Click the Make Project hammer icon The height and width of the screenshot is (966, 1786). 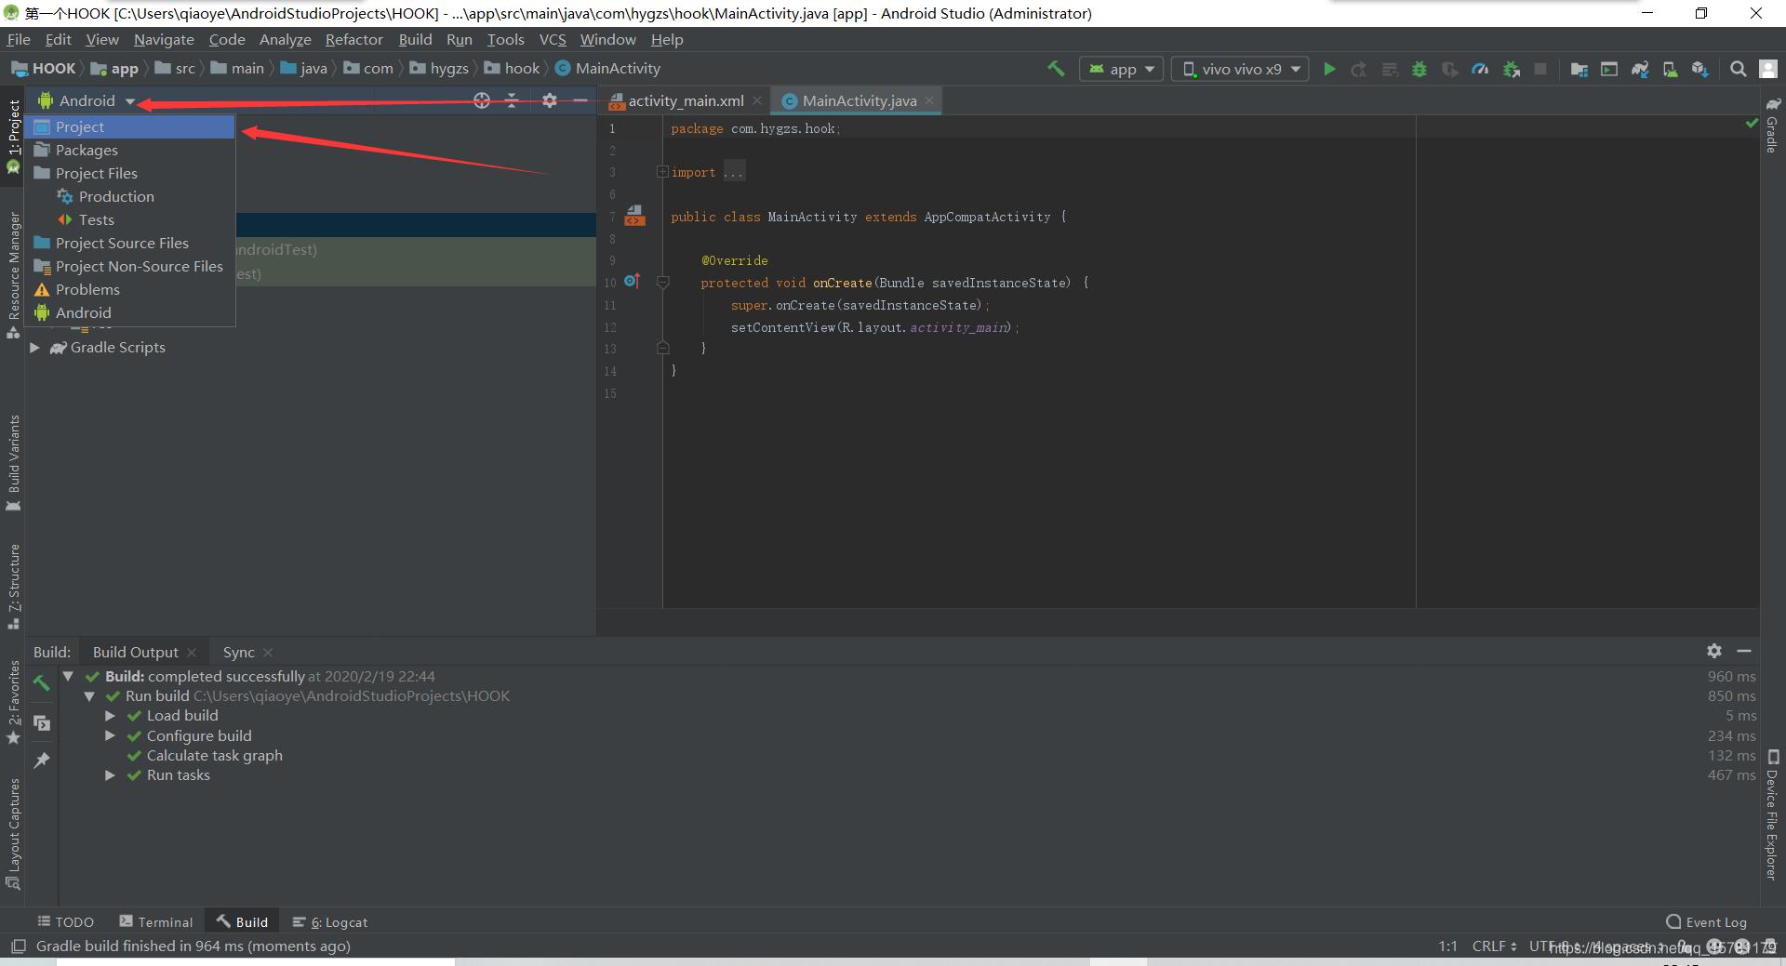point(1056,69)
